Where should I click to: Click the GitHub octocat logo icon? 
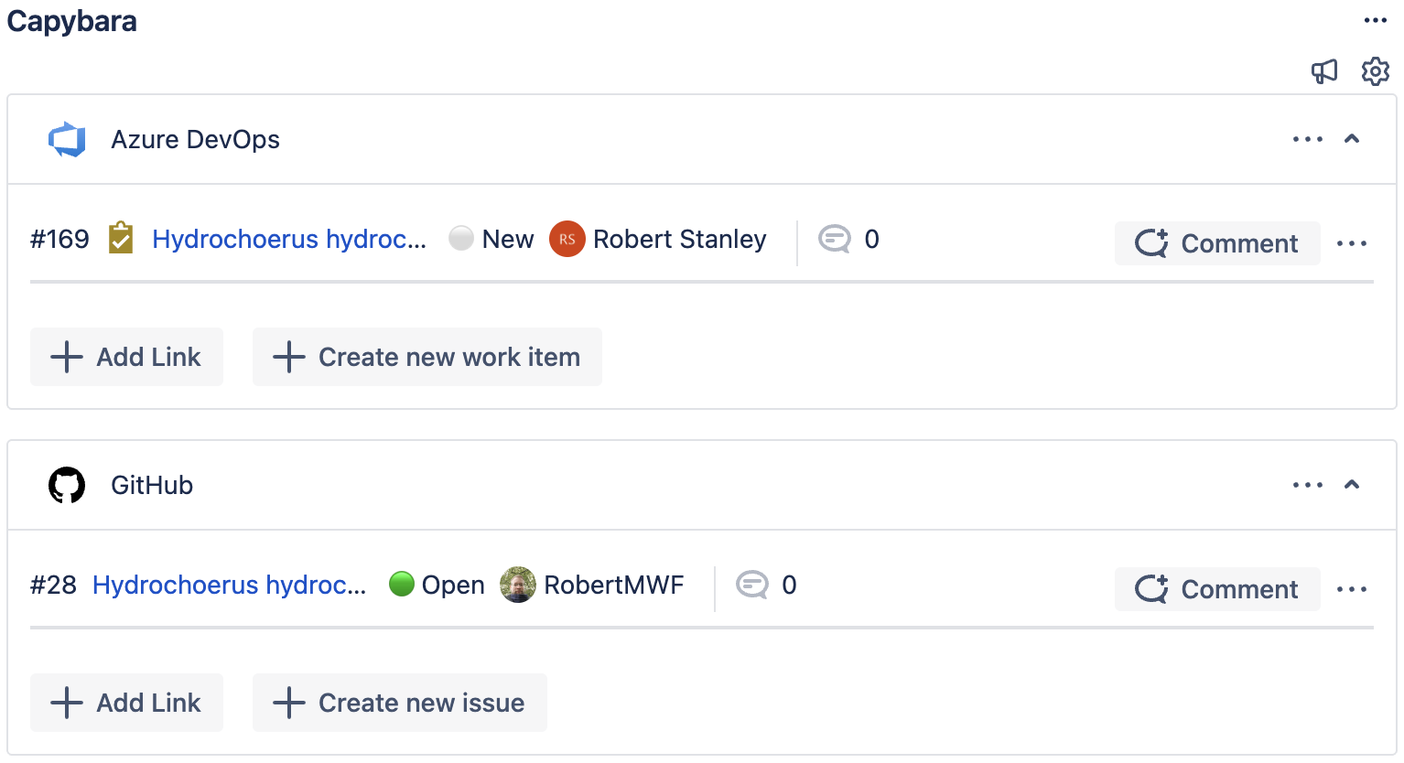coord(67,486)
